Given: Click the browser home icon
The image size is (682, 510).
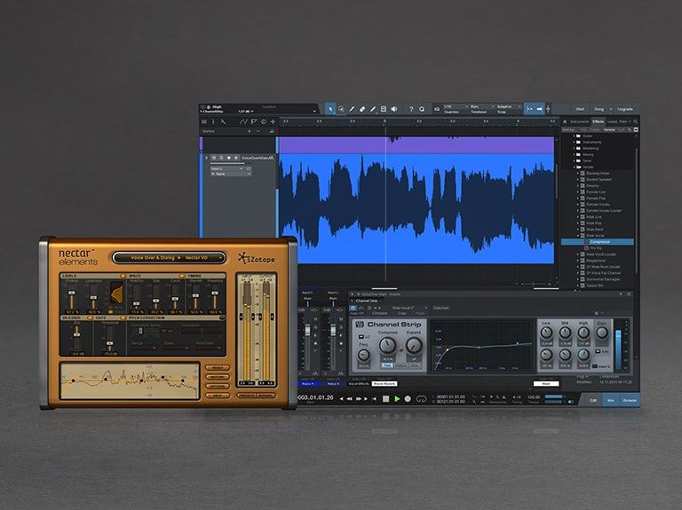Looking at the screenshot, I should pos(565,122).
